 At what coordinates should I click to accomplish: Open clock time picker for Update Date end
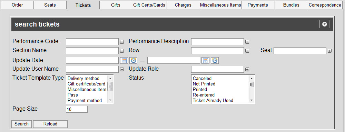point(215,60)
